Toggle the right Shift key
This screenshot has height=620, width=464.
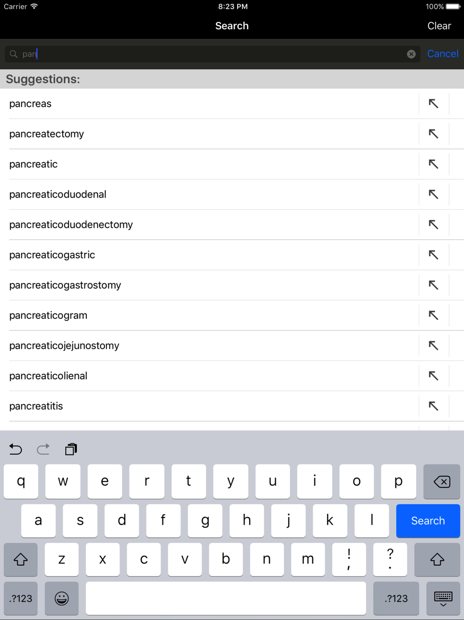click(437, 559)
